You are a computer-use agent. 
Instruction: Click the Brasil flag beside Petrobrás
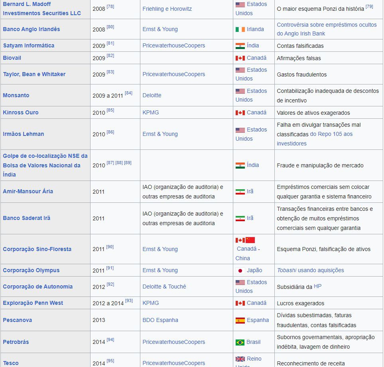coord(240,342)
